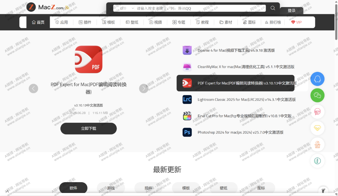Click the 立即下载 download button
338x196 pixels.
click(89, 129)
